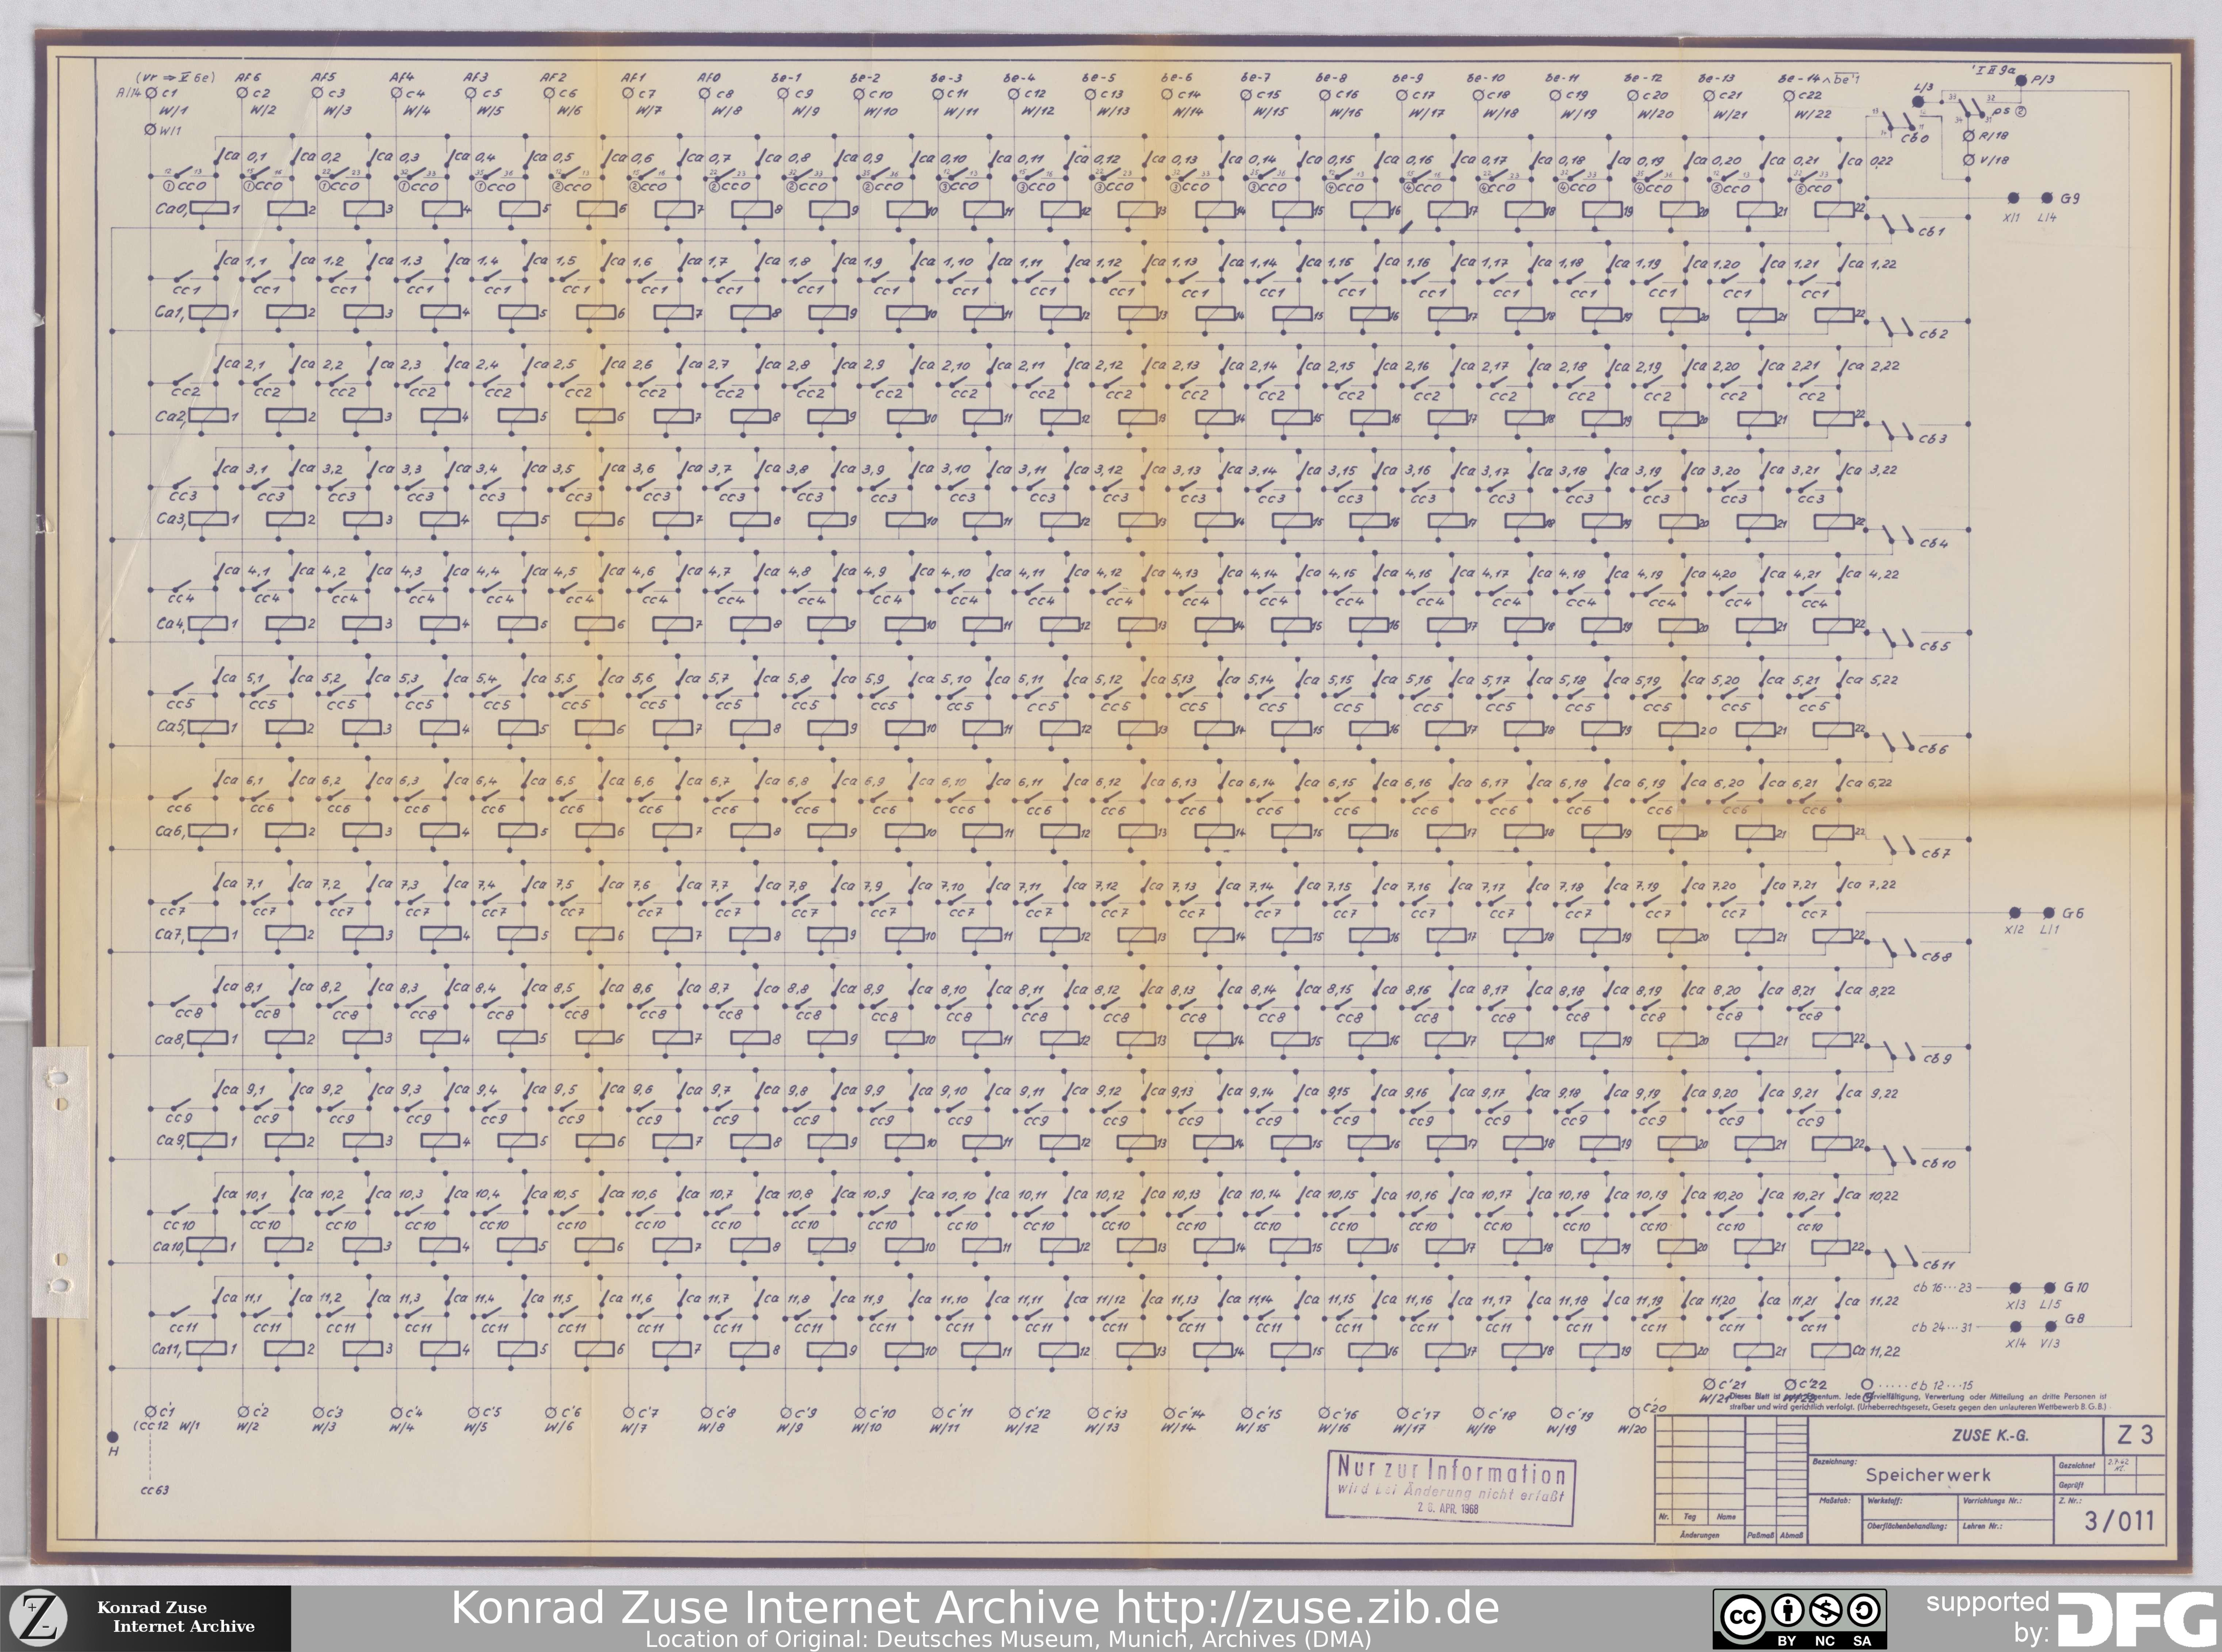The height and width of the screenshot is (1652, 2222).
Task: Click the terminal labeled 'G8'
Action: click(x=2051, y=1326)
